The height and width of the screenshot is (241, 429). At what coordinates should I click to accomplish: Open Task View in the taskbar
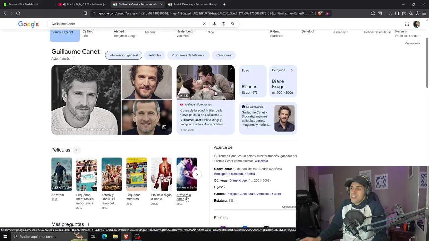[x=93, y=237]
